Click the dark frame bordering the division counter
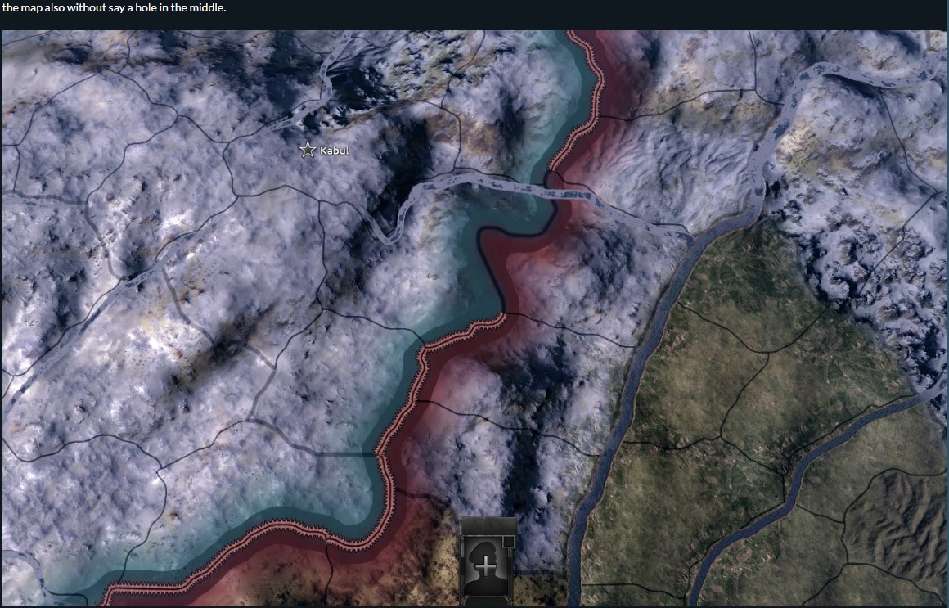The image size is (949, 608). 461,573
